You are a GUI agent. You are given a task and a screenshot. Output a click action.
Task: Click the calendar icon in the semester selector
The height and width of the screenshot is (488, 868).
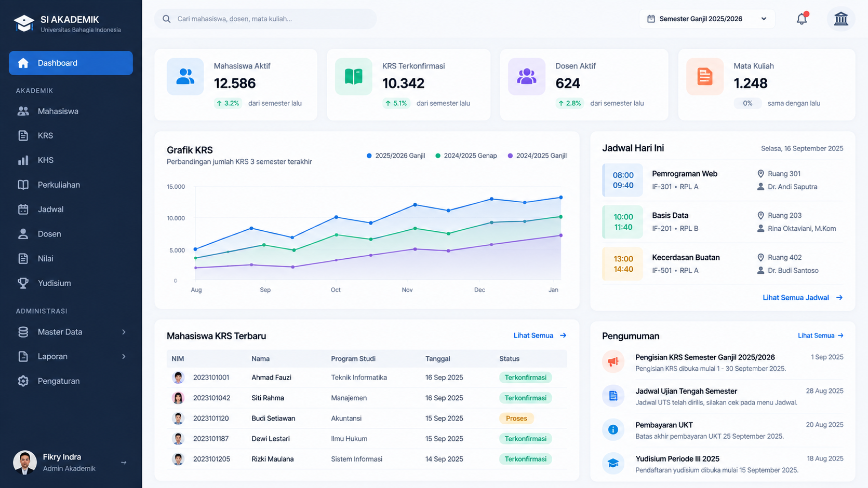tap(651, 19)
